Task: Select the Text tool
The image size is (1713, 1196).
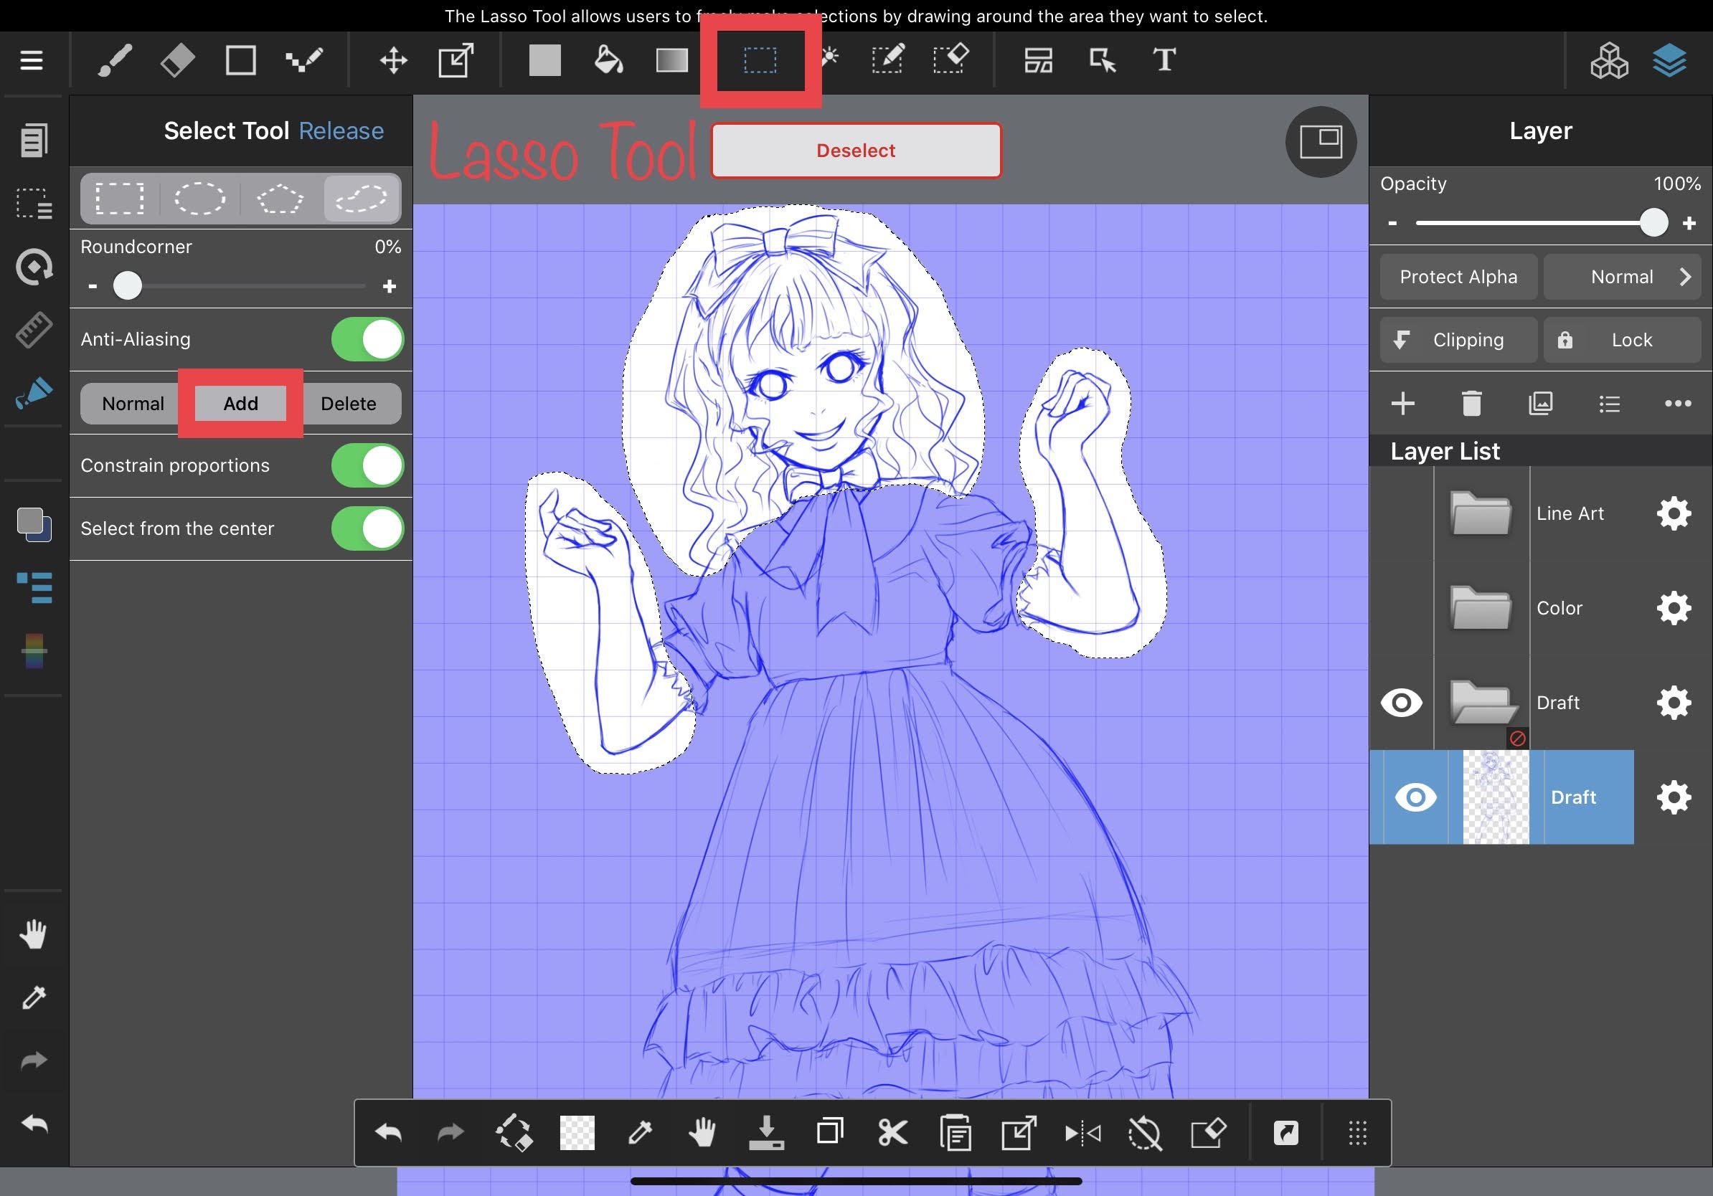Action: pyautogui.click(x=1164, y=60)
